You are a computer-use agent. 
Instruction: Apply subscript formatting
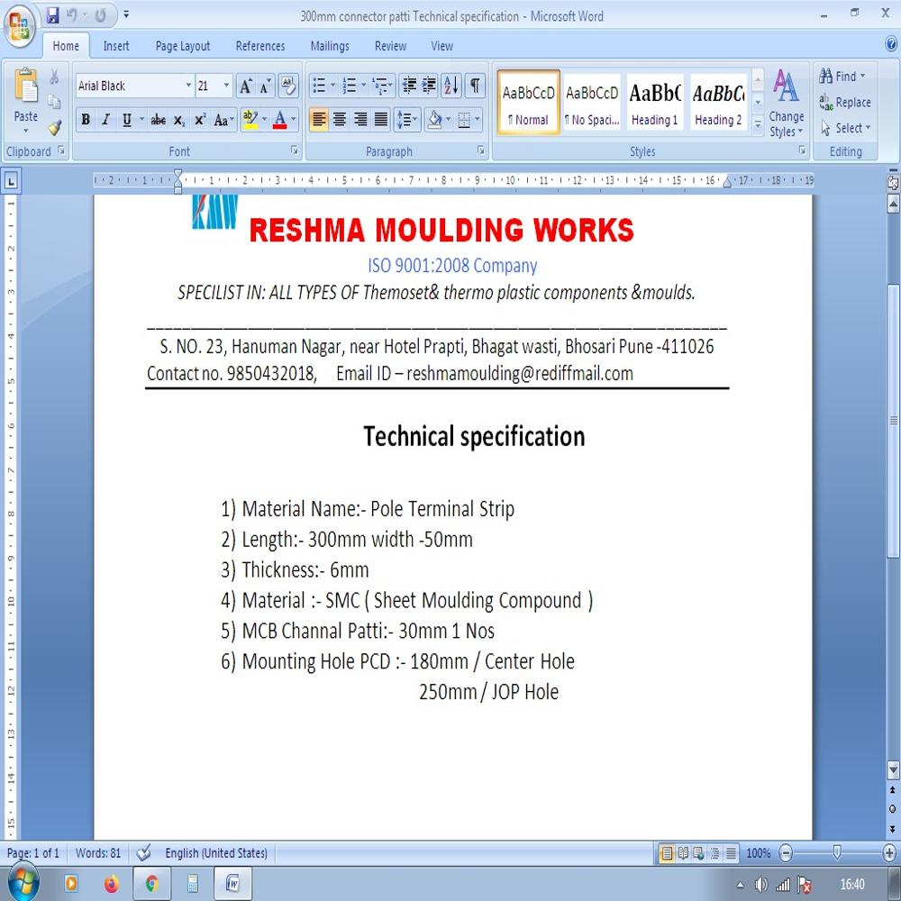click(x=179, y=120)
